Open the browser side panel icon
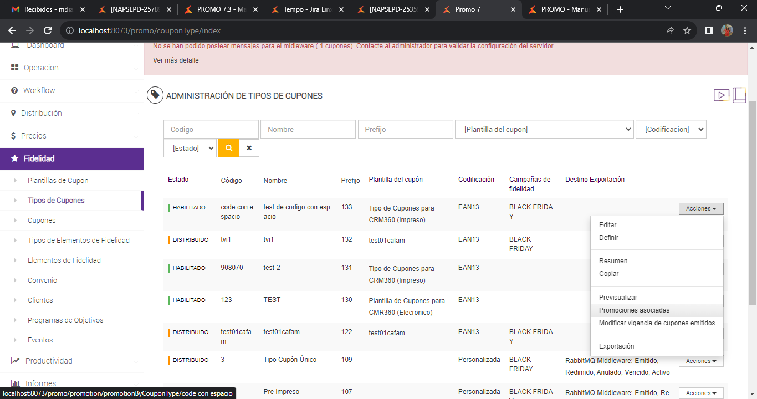 (709, 31)
